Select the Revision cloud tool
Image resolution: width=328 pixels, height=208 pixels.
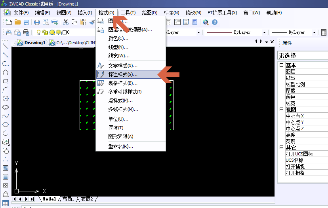pos(6,107)
